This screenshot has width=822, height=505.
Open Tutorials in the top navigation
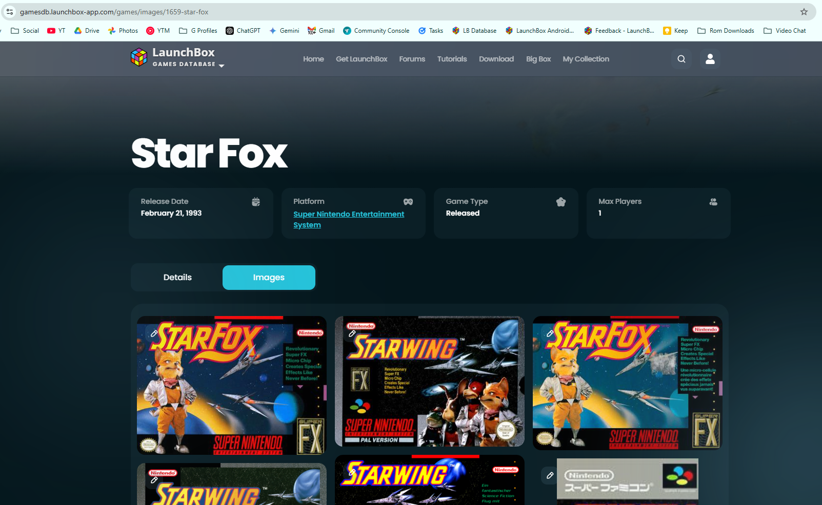[x=452, y=59]
